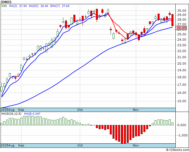Click the 23.00 price axis label
Screen dimensions: 189x152
pyautogui.click(x=182, y=45)
